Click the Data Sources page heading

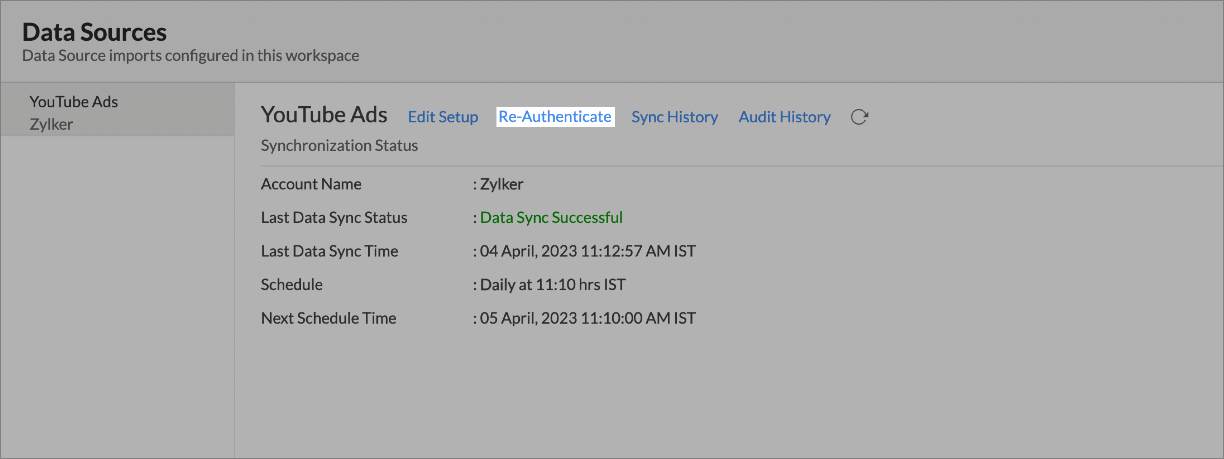click(94, 32)
